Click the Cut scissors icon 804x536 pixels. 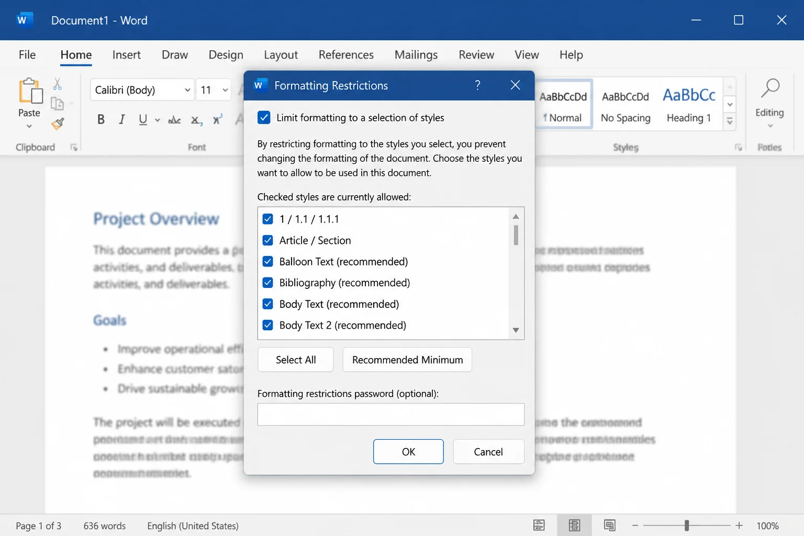[x=58, y=84]
